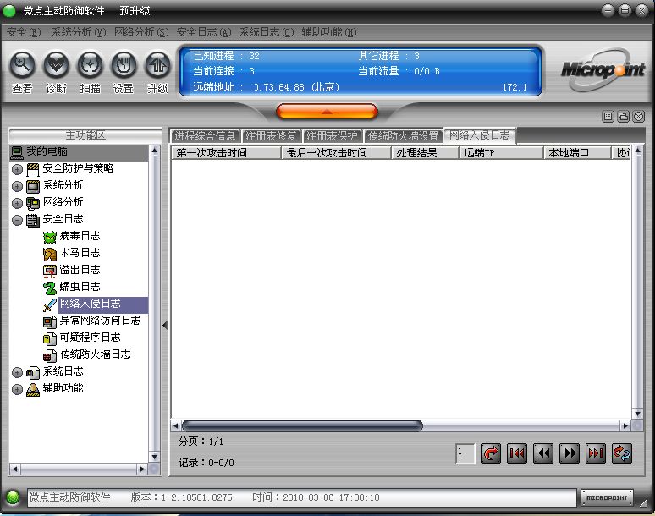
Task: Click the green status orb in status bar
Action: coord(13,497)
